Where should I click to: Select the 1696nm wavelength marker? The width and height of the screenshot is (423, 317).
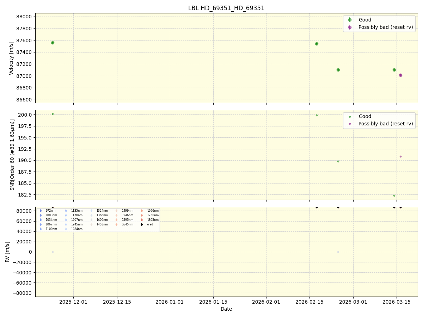coord(141,211)
